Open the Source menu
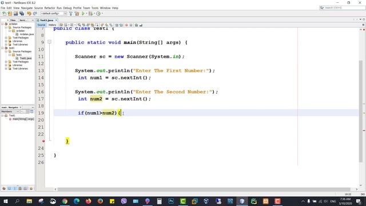Screen dimensions: 366x206 [x=38, y=8]
